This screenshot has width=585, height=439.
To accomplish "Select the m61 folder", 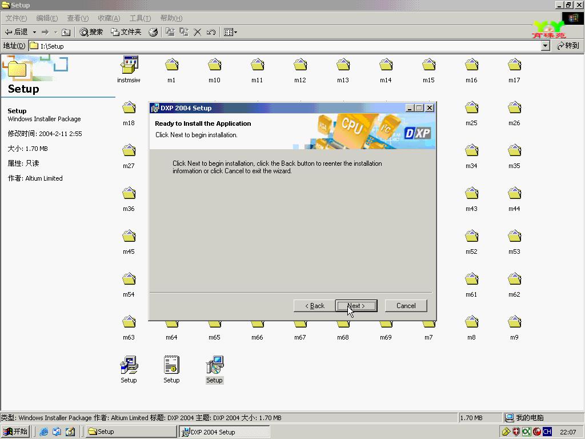I will coord(471,285).
